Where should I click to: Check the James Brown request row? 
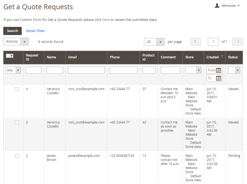tap(17, 156)
